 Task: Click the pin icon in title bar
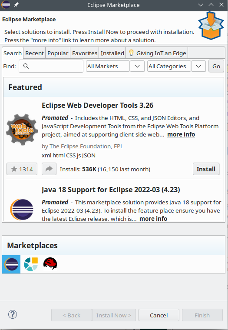pyautogui.click(x=16, y=5)
